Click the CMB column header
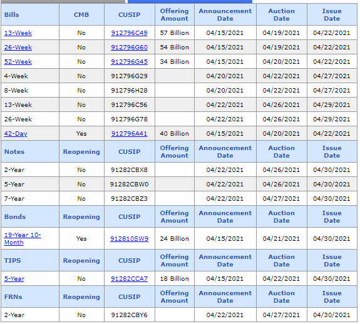 click(81, 14)
